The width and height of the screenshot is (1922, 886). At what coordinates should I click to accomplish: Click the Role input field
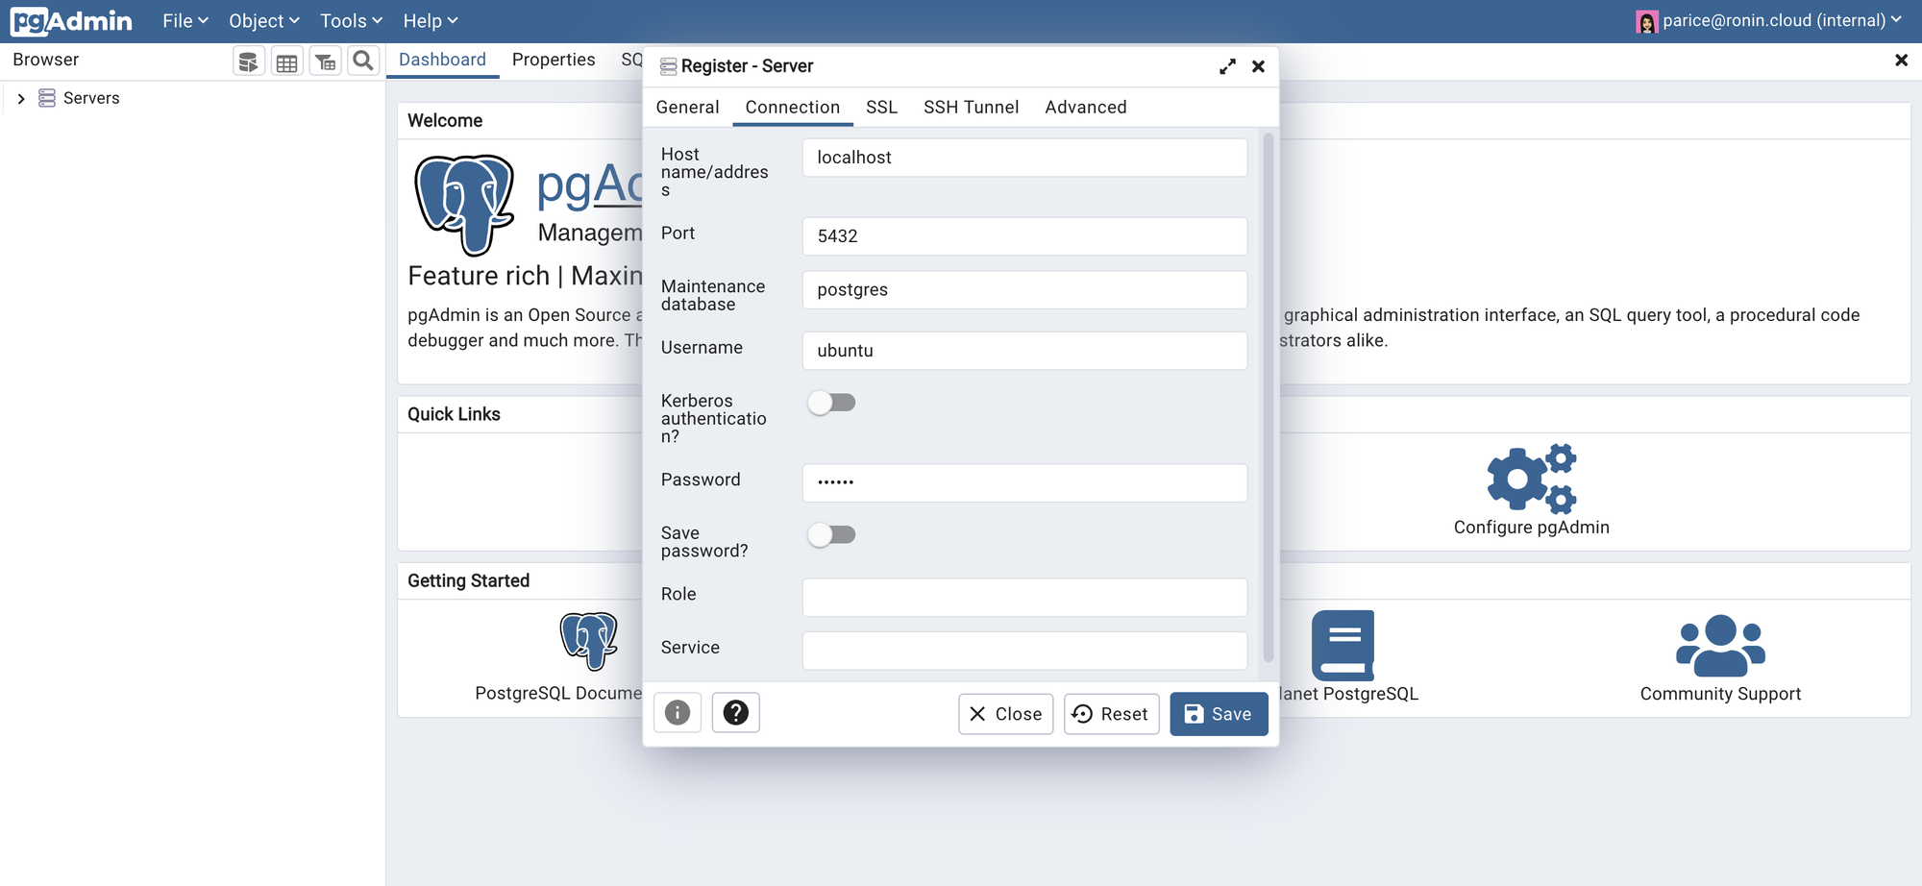(1024, 598)
